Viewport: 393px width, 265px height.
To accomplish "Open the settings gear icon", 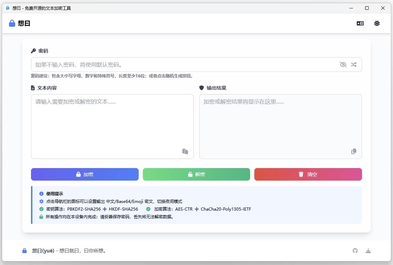I will [x=377, y=23].
